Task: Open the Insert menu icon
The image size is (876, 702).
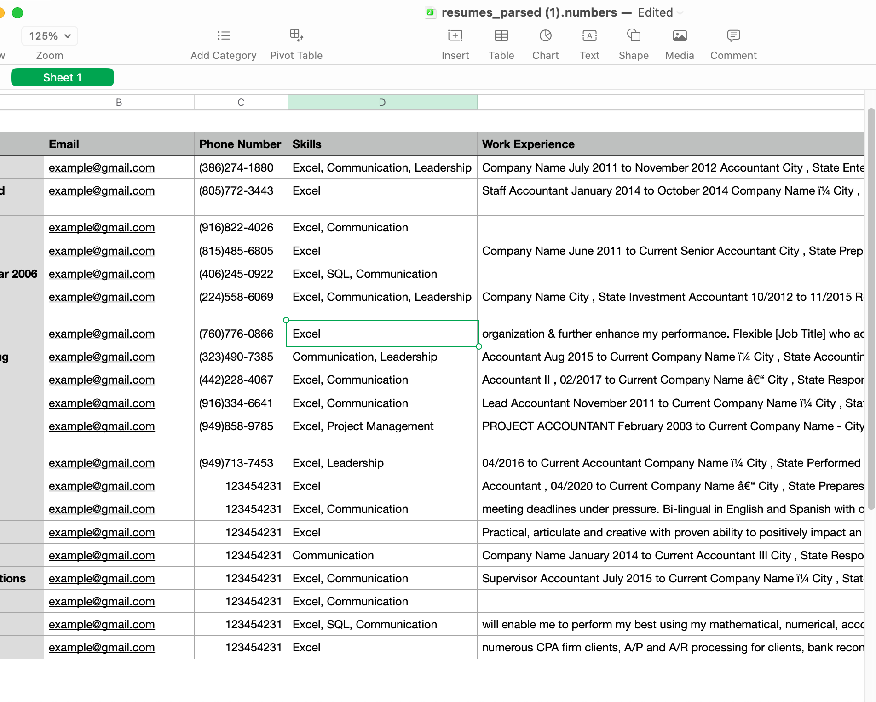Action: tap(455, 35)
